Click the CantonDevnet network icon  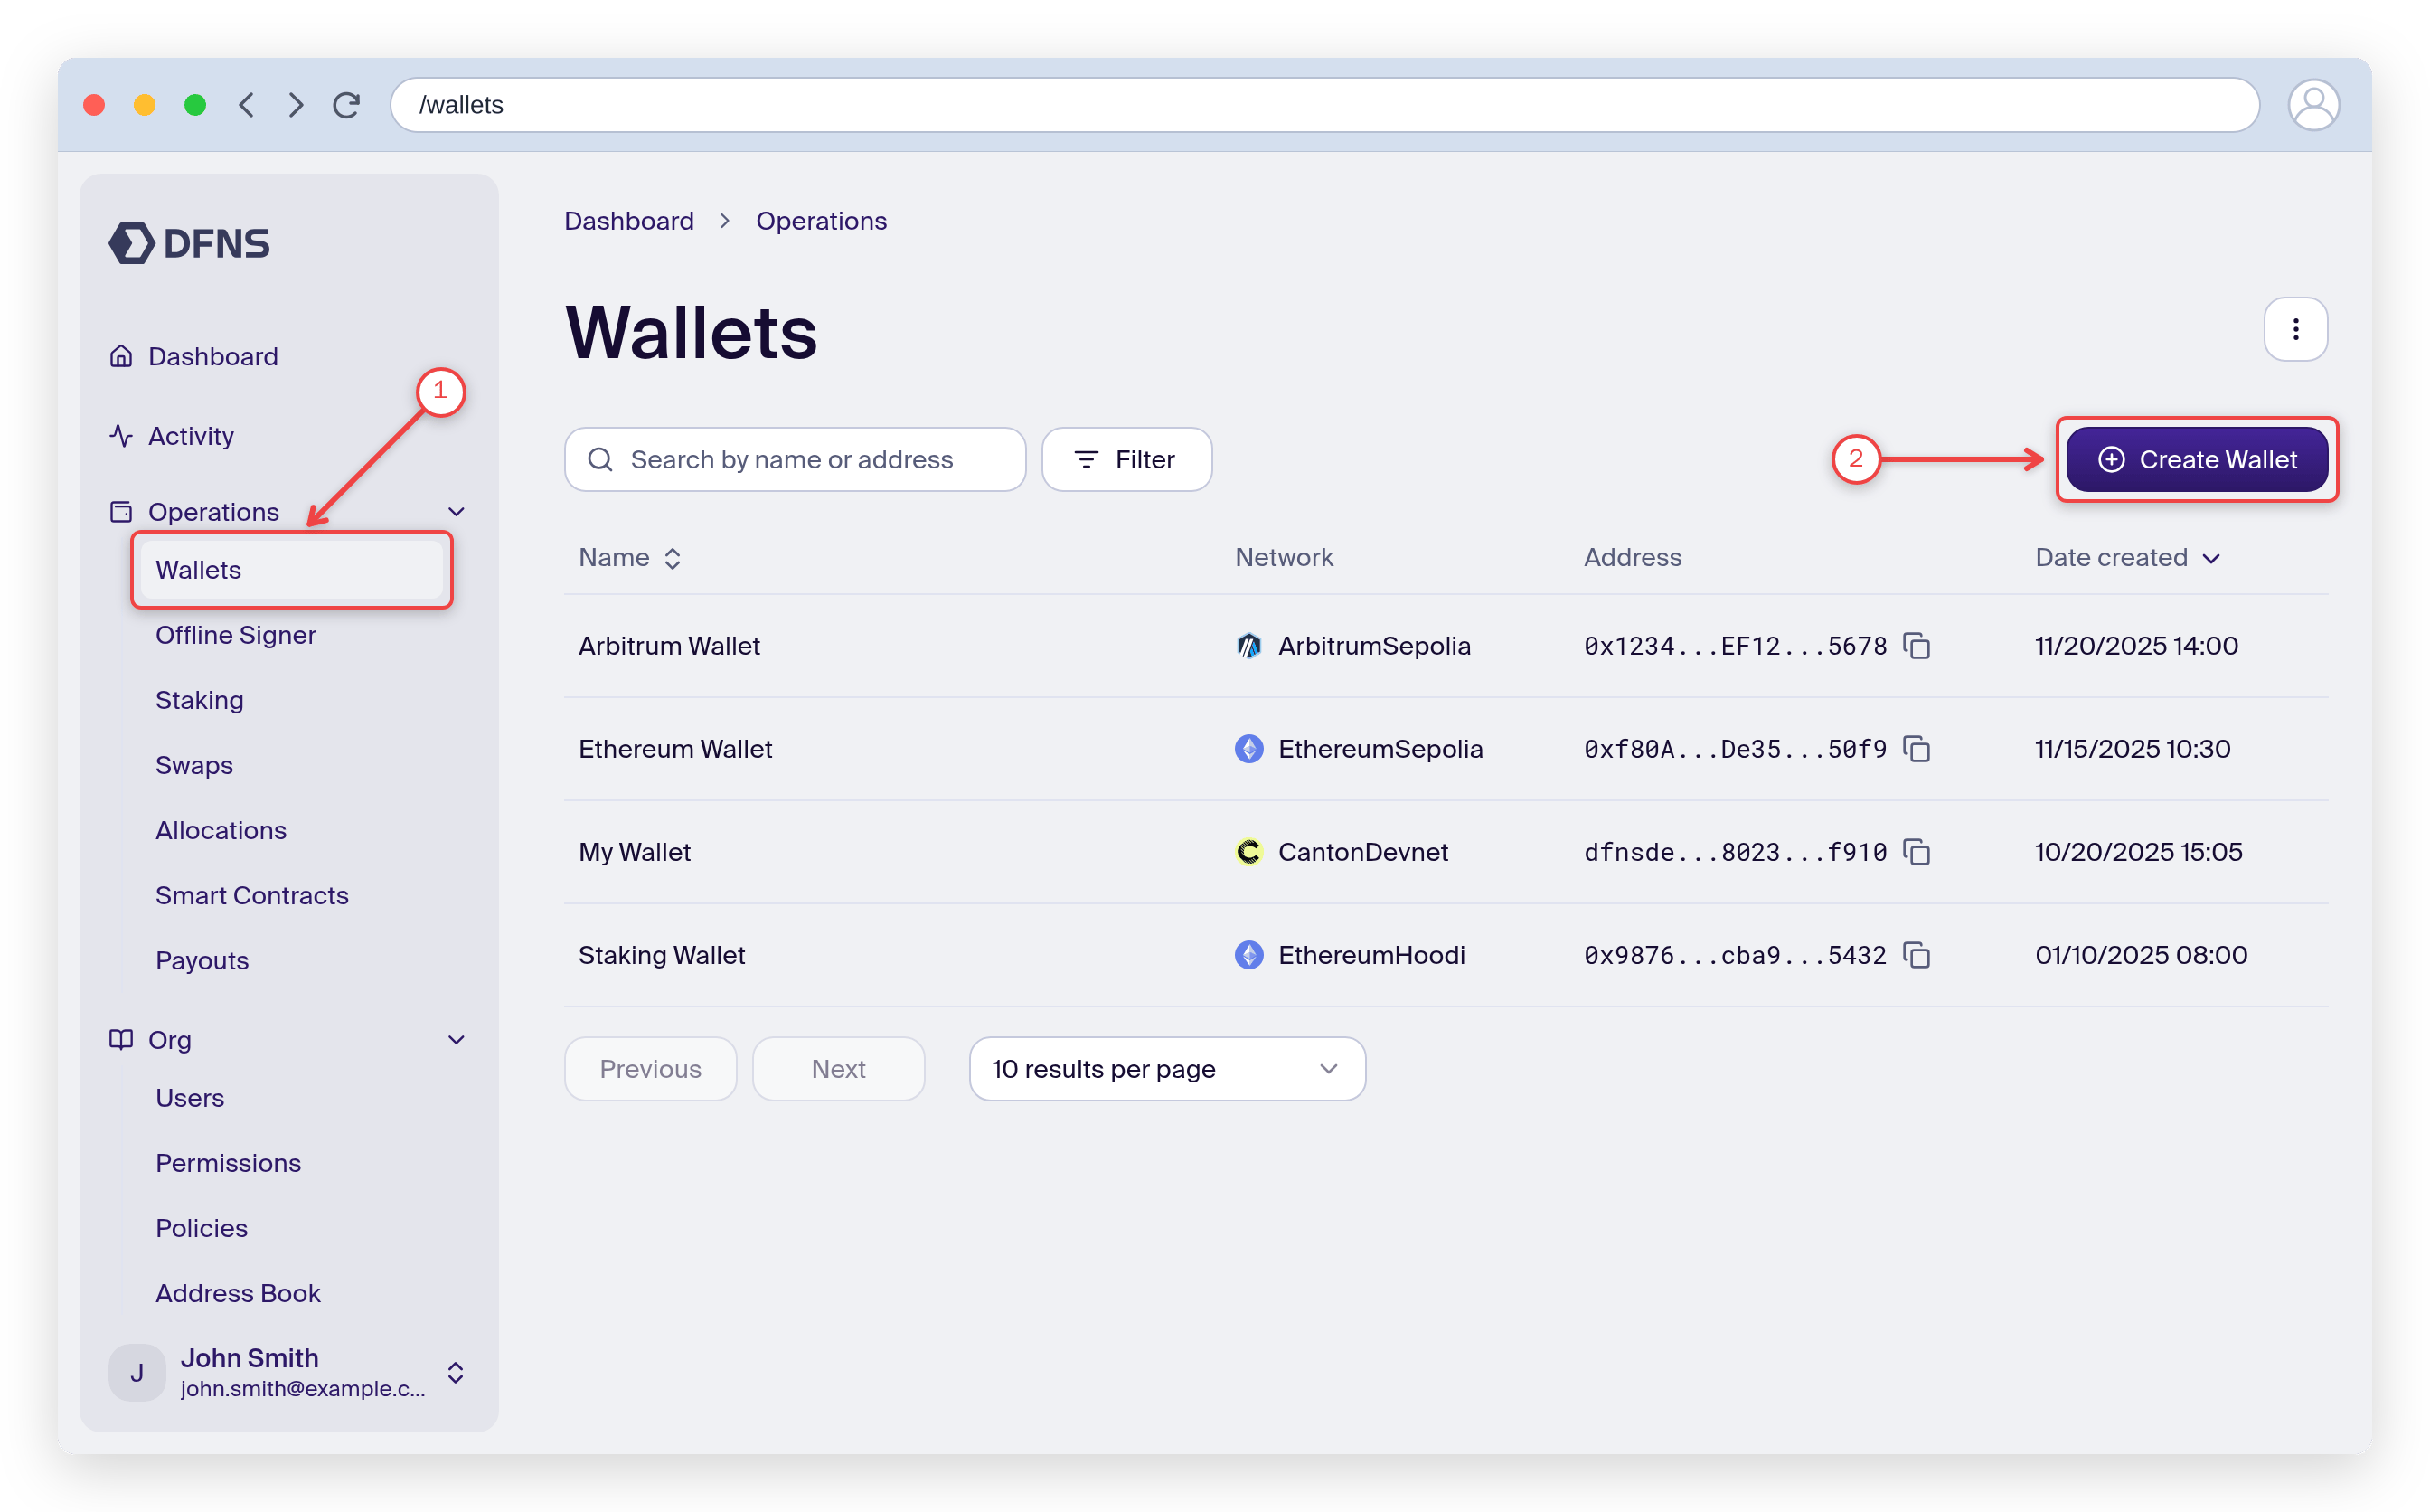[1248, 852]
